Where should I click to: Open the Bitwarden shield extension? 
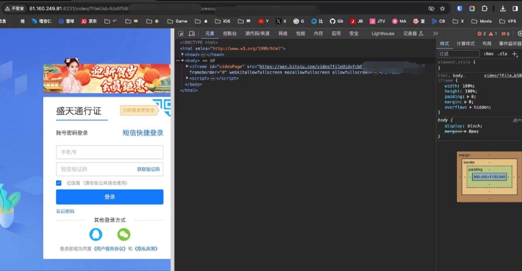point(459,9)
